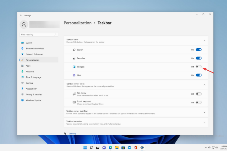Expand Taskbar corner overflow section

click(x=204, y=112)
